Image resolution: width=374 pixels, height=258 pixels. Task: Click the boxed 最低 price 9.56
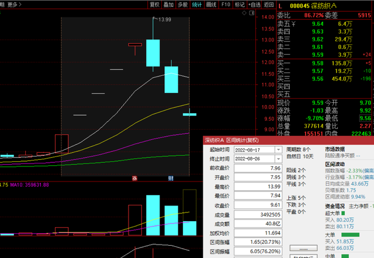click(364, 117)
